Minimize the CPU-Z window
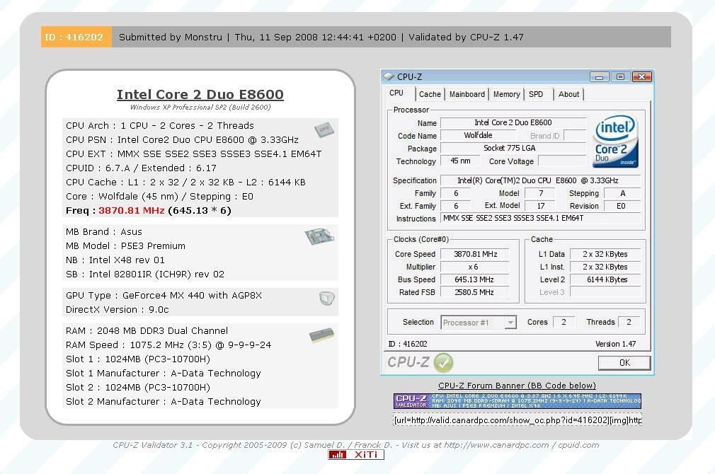Screen dimensions: 715x474 599,76
